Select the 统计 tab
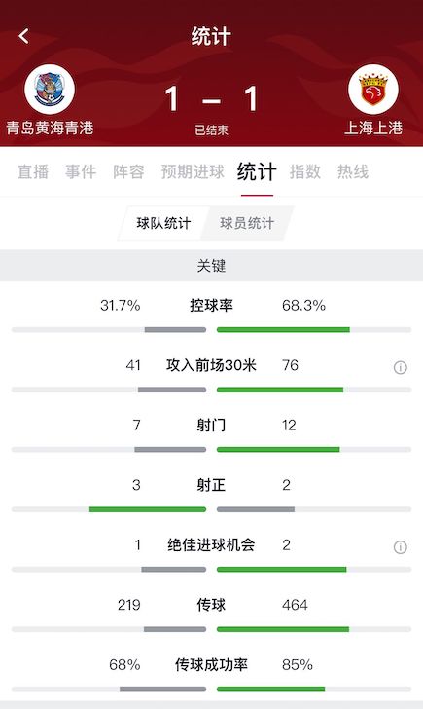Screen dimensions: 423x709 257,171
